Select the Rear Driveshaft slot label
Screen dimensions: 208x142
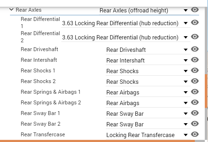pos(40,49)
